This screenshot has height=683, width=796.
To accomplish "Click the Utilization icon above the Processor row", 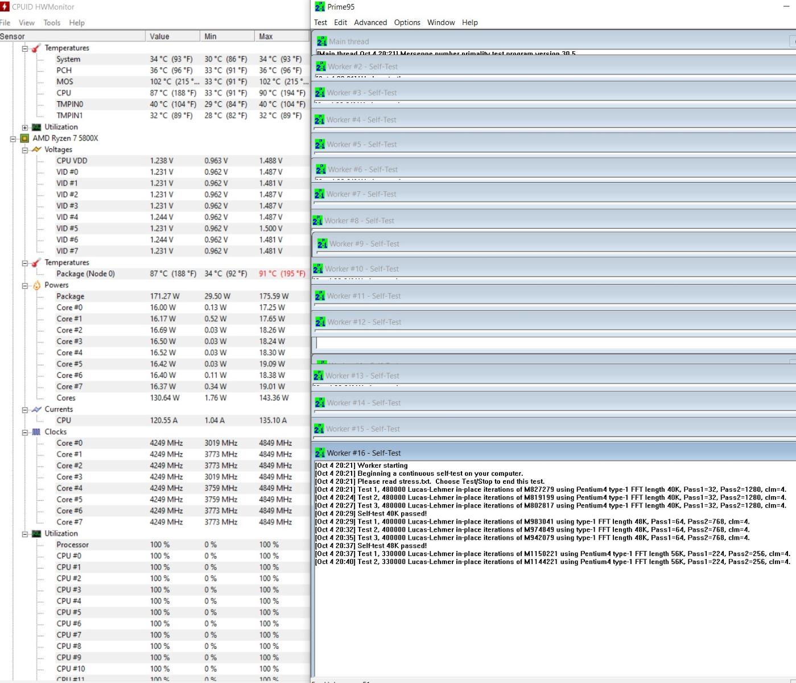I will tap(36, 534).
